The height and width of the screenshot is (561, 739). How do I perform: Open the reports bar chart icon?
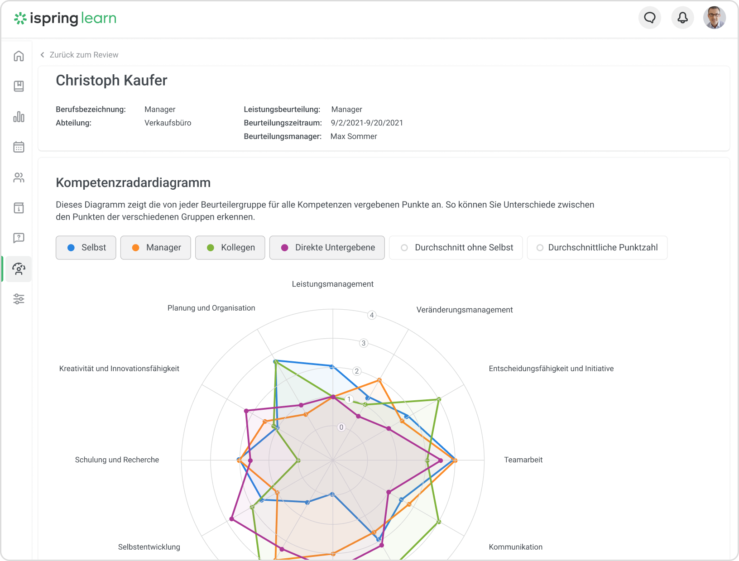[x=19, y=117]
